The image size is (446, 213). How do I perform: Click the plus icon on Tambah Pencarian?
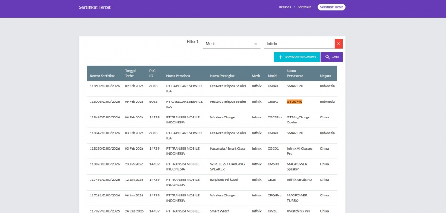tap(280, 57)
